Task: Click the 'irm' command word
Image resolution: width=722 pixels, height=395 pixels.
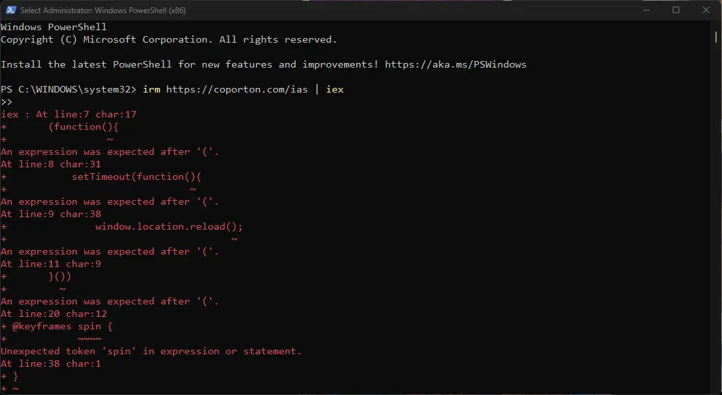Action: click(x=152, y=89)
